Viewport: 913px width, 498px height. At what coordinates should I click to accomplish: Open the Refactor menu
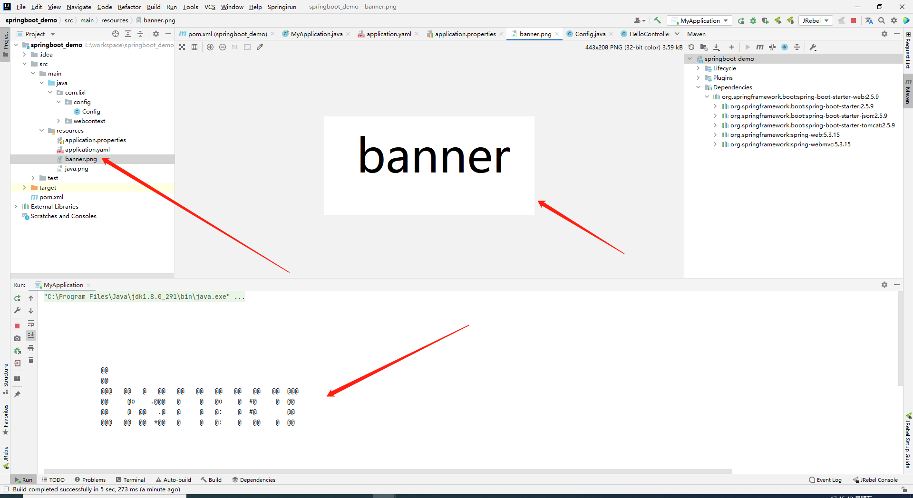tap(129, 7)
